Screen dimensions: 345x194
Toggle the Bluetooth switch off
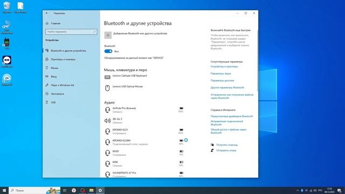click(x=108, y=51)
